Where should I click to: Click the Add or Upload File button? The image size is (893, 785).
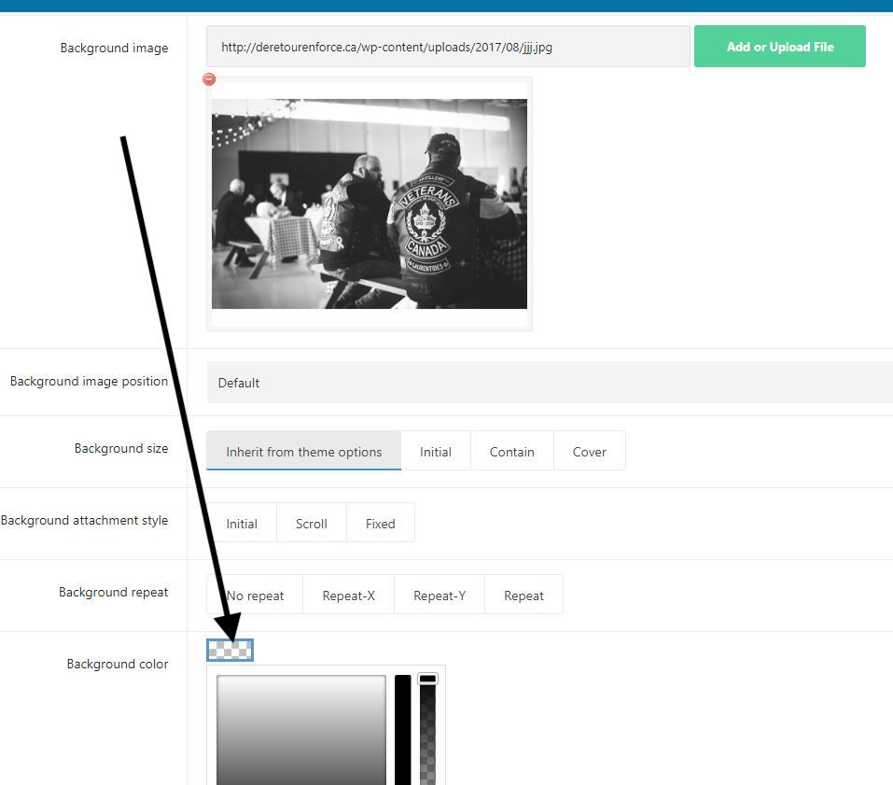[x=779, y=46]
